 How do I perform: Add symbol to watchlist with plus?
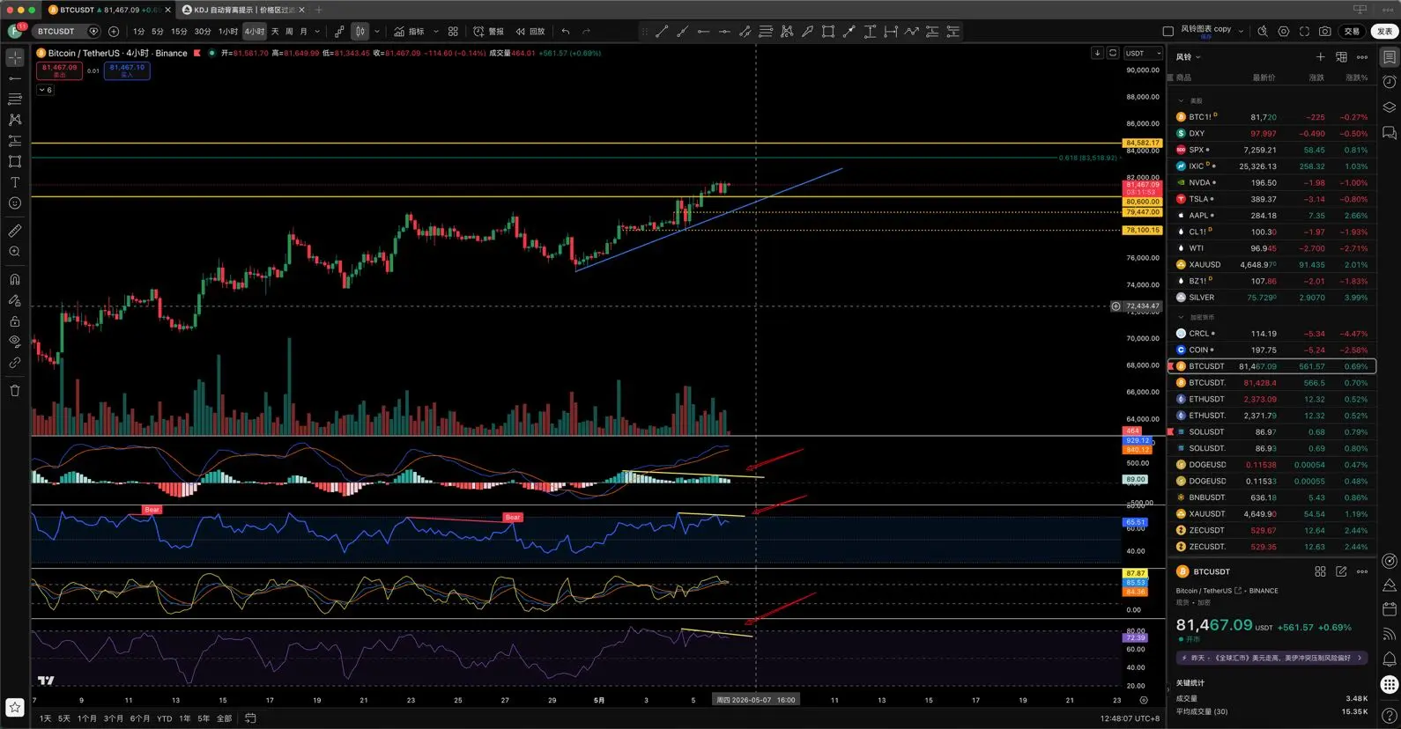coord(1320,57)
